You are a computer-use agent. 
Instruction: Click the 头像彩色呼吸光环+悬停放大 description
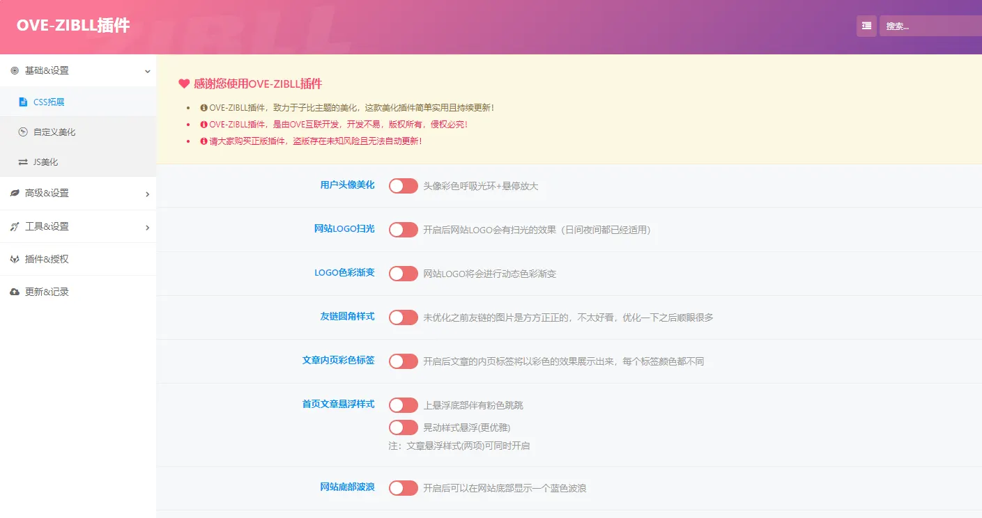481,187
